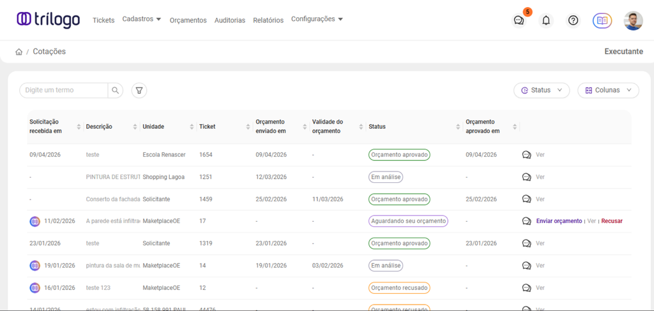This screenshot has width=654, height=311.
Task: Open the filter funnel button
Action: click(139, 90)
